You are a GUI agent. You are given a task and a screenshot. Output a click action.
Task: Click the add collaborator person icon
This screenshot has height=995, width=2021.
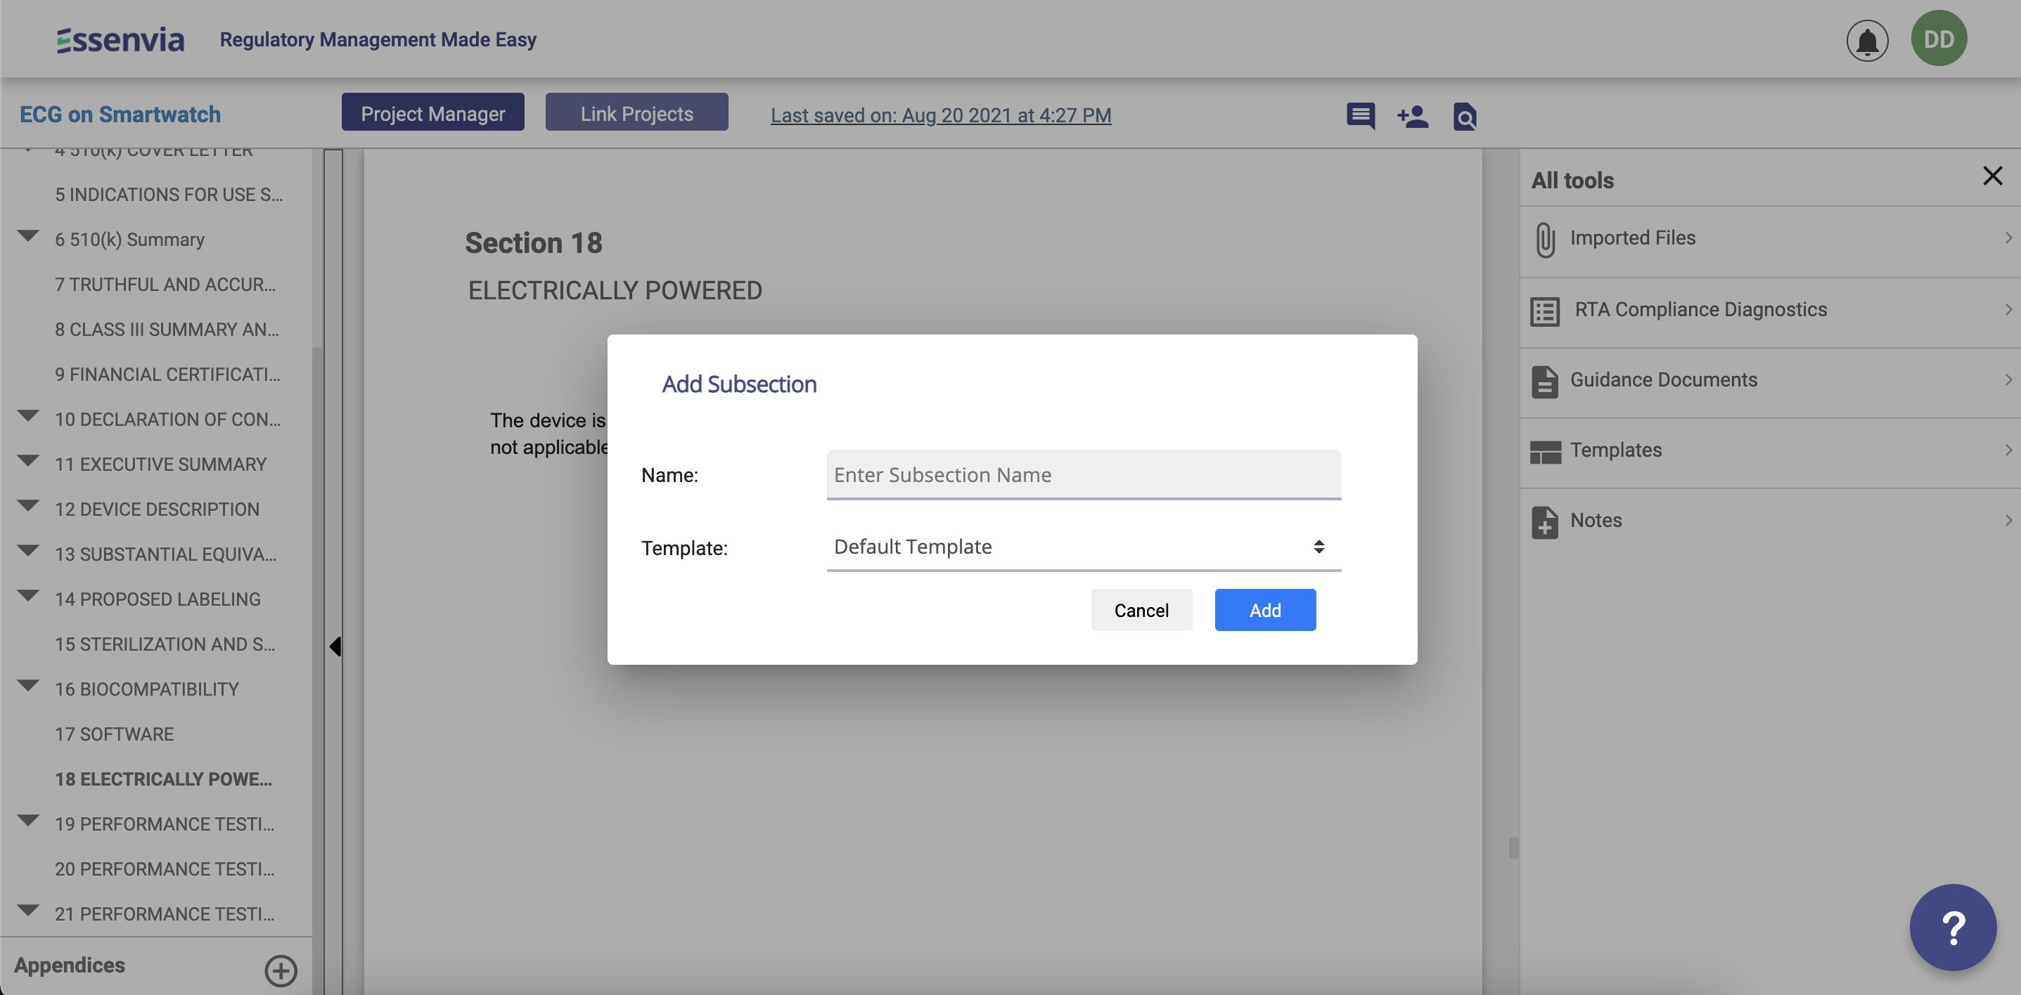tap(1412, 116)
